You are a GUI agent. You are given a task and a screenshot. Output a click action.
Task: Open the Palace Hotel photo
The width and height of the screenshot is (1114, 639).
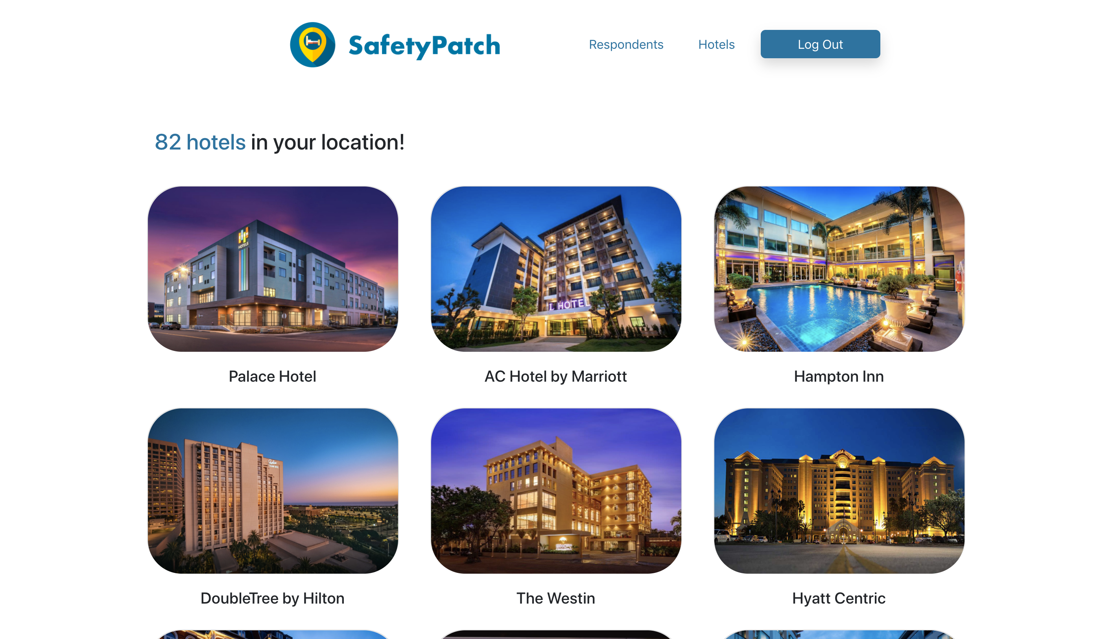point(273,269)
